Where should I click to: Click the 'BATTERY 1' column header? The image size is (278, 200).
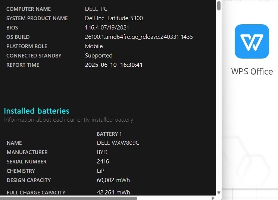[109, 134]
